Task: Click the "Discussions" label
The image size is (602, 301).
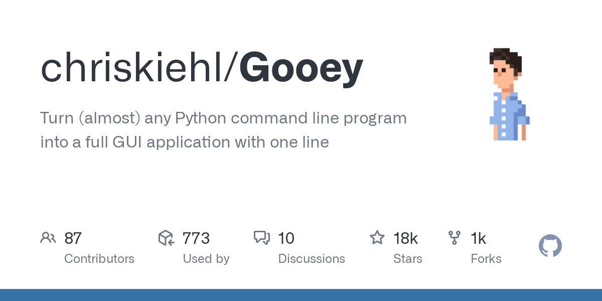Action: (x=312, y=259)
